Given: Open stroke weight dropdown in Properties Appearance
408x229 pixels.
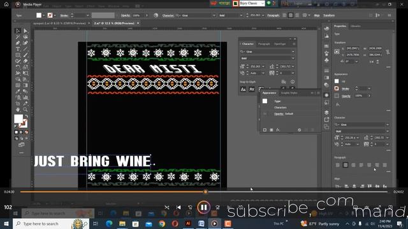Looking at the screenshot, I should (369, 89).
